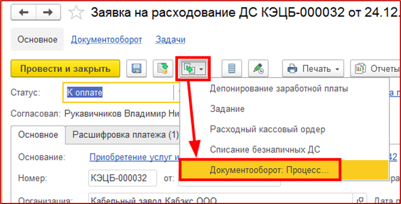Go back with the left arrow button
The width and height of the screenshot is (401, 204).
[23, 13]
